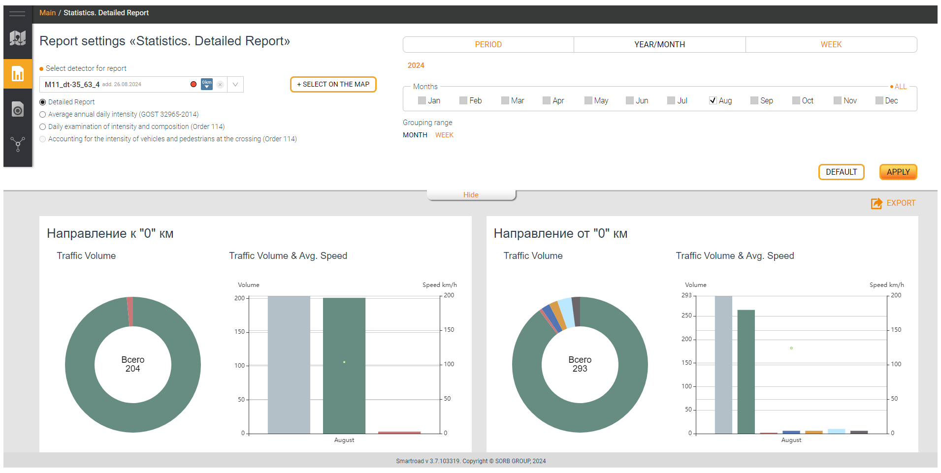Viewport: 941px width, 473px height.
Task: Click the year 2024
Action: pos(416,65)
